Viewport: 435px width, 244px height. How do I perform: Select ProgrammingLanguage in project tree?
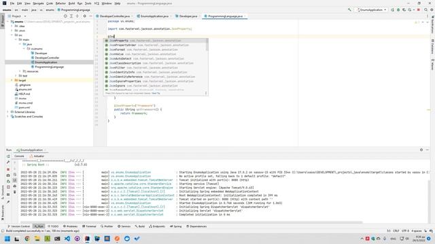coord(49,66)
